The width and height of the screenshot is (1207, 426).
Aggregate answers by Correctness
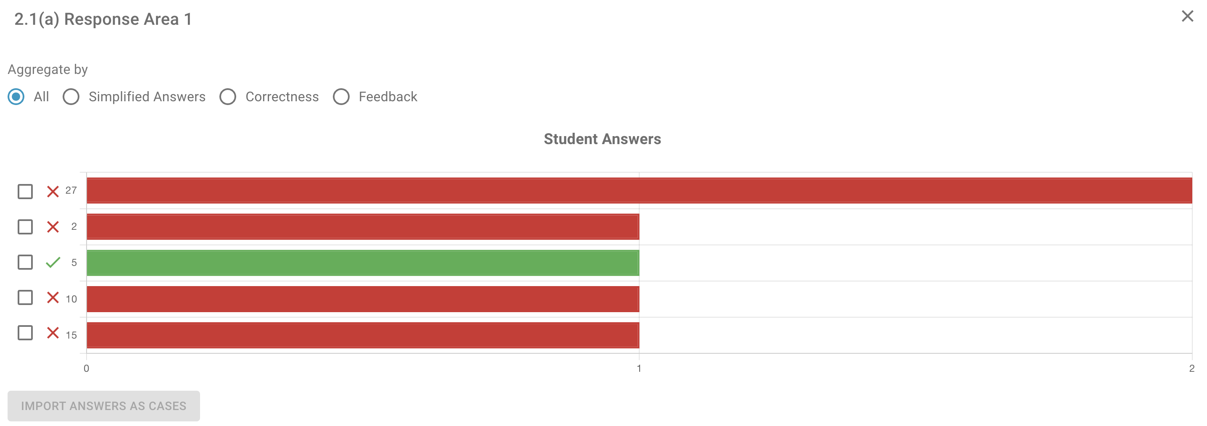coord(228,97)
